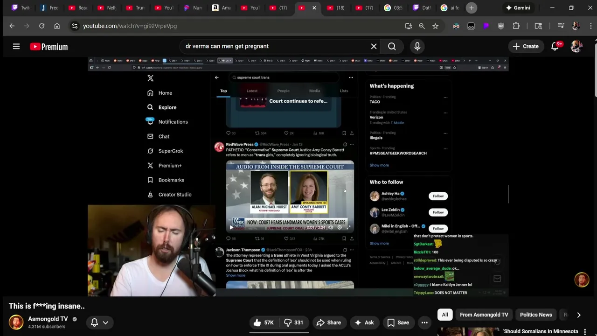
Task: Dislike the video showing 331
Action: [x=294, y=322]
